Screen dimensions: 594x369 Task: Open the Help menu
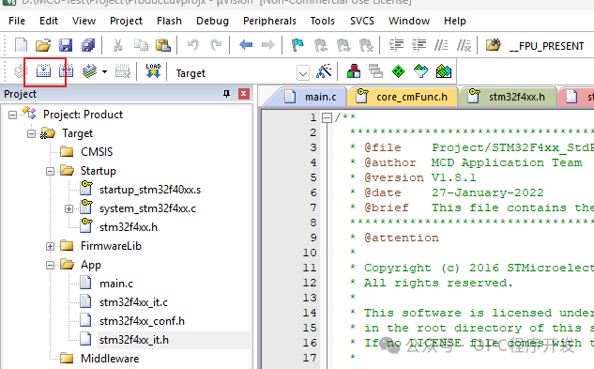click(455, 21)
